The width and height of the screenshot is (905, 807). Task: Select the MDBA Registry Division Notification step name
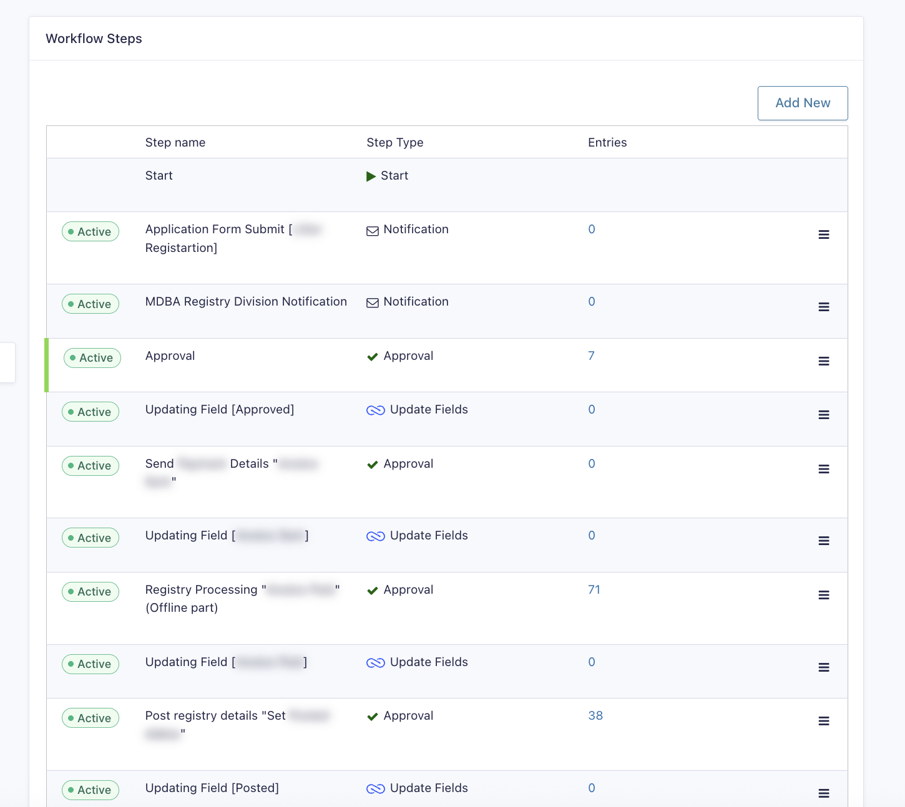click(x=246, y=302)
